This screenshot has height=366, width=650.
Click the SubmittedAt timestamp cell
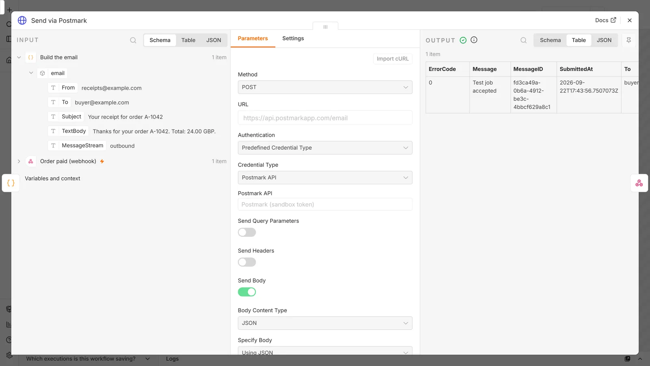click(589, 95)
